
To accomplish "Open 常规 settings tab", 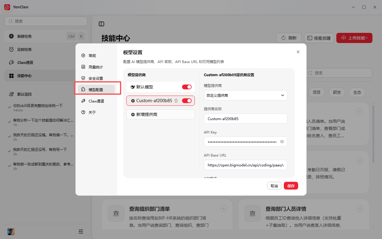I will click(96, 56).
